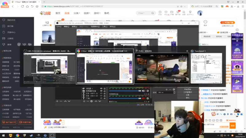Screen dimensions: 246x138
Task: Open first audio track settings gear in OBS mixer
Action: tap(148, 91)
